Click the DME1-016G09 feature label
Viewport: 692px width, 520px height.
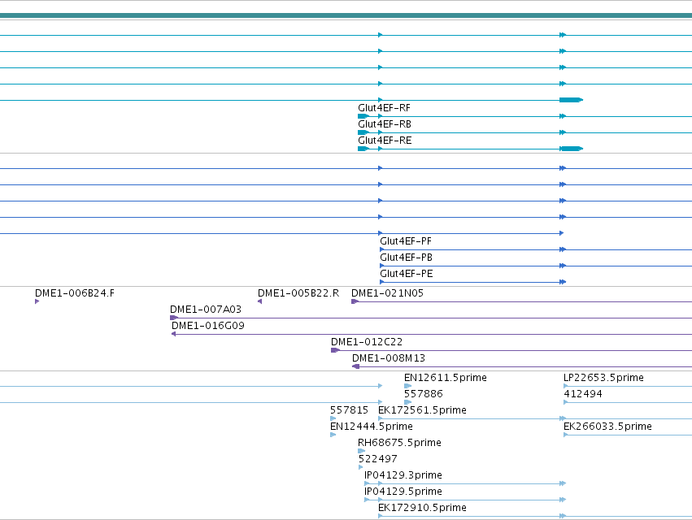coord(208,326)
